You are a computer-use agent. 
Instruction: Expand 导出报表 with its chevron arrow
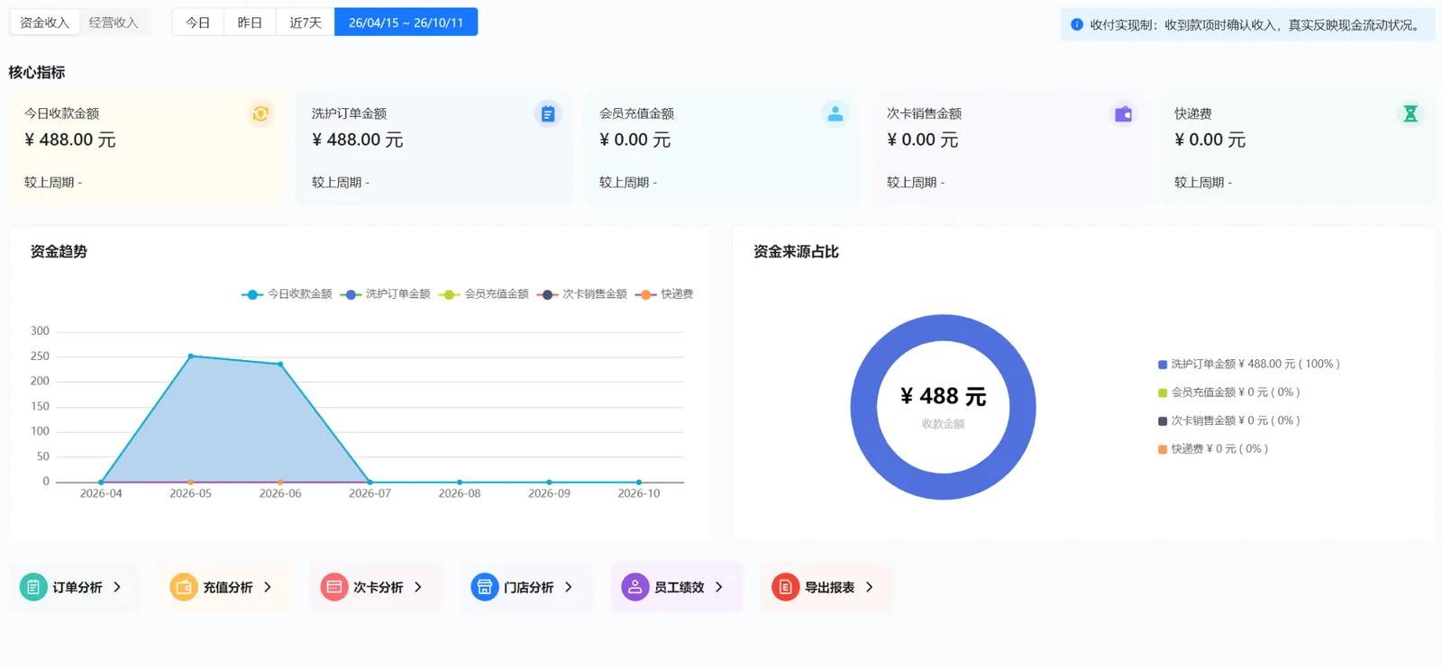(870, 587)
